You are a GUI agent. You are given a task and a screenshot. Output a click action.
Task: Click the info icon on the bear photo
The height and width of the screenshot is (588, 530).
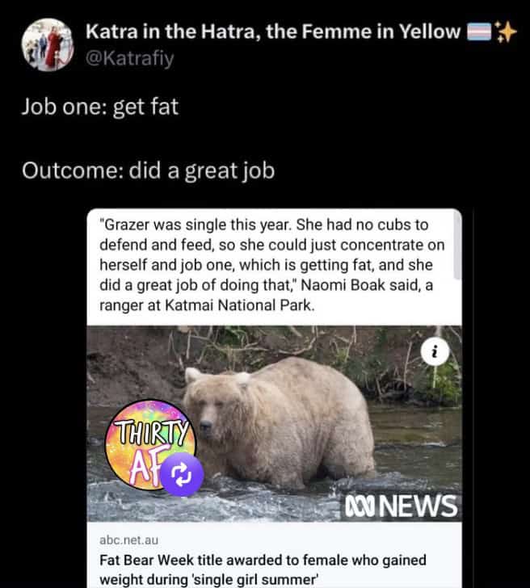click(435, 352)
